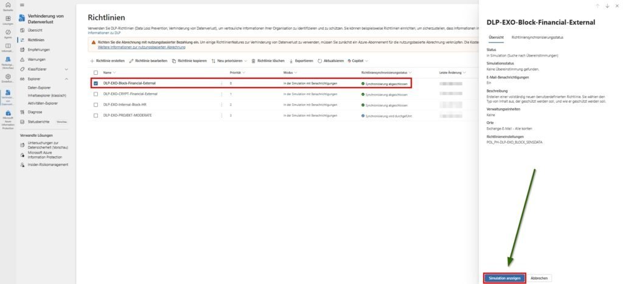The height and width of the screenshot is (284, 623).
Task: Sort by the Priorität column header
Action: point(237,72)
